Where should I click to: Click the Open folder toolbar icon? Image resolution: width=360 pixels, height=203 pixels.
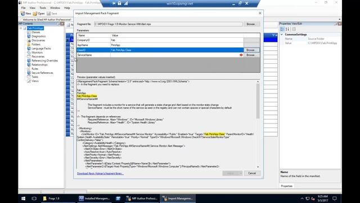tap(35, 14)
